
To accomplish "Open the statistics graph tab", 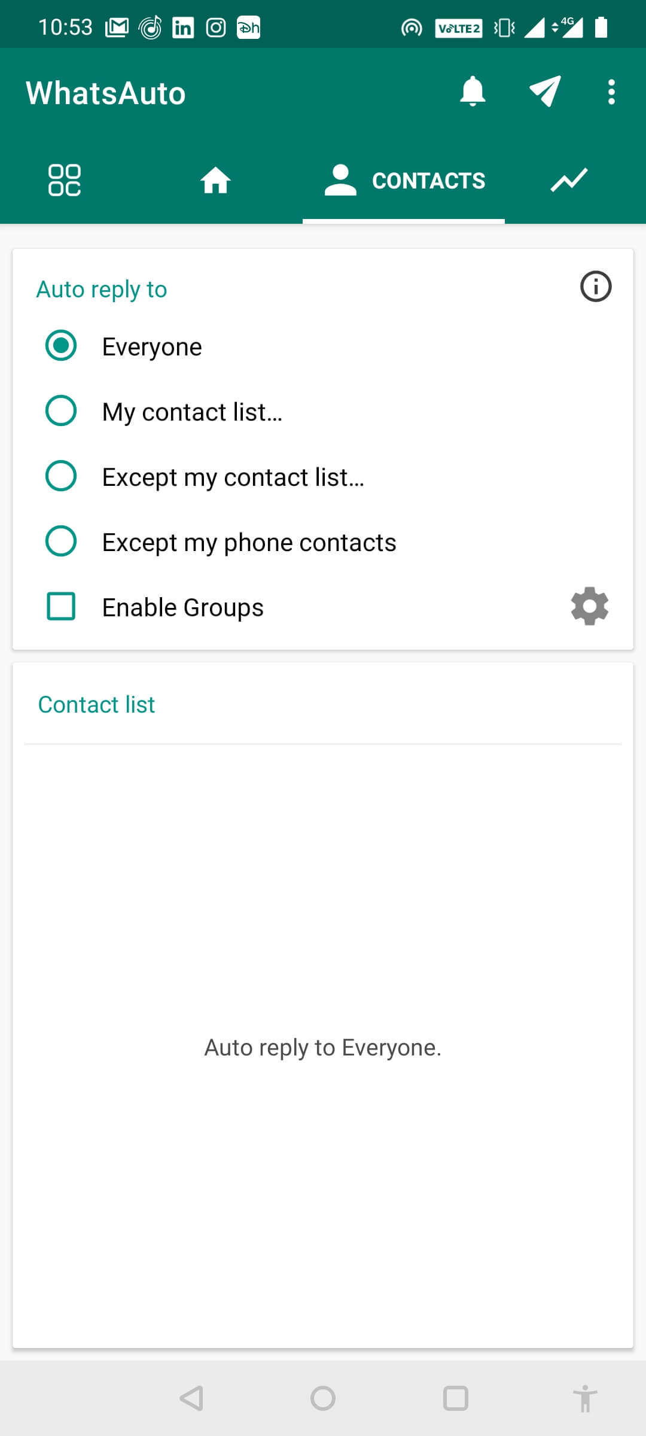I will coord(569,180).
